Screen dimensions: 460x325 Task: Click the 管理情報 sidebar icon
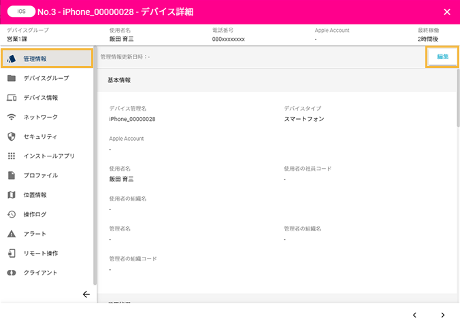pos(11,59)
